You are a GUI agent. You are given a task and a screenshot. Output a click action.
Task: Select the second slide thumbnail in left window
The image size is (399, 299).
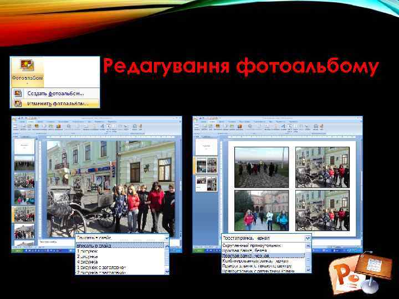pyautogui.click(x=24, y=163)
